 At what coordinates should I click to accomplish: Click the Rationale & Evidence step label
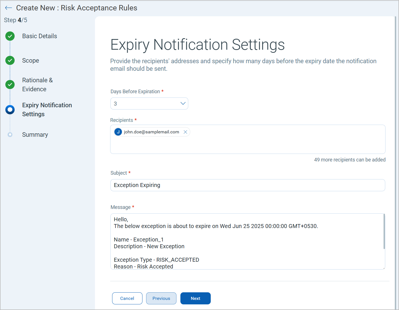tap(37, 84)
